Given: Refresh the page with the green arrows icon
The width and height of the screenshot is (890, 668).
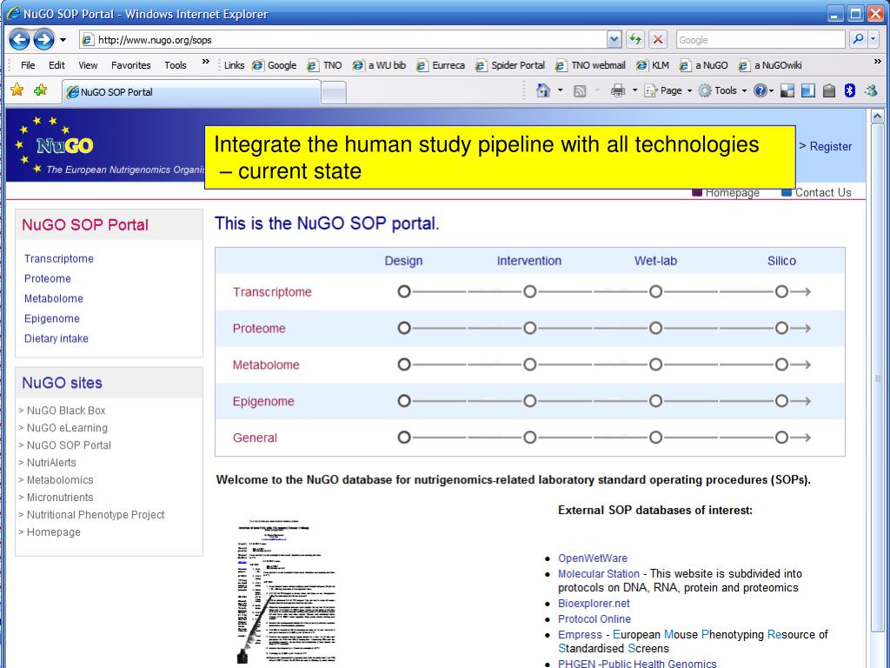Looking at the screenshot, I should click(635, 40).
